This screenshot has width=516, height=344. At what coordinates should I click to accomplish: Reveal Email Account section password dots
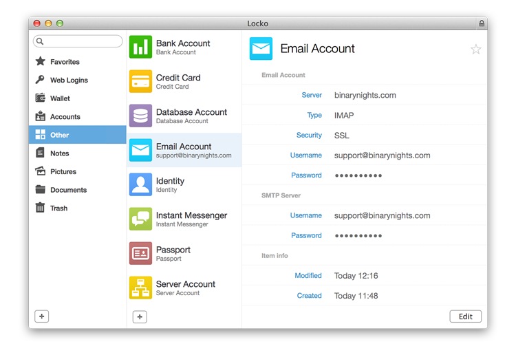[x=358, y=175]
